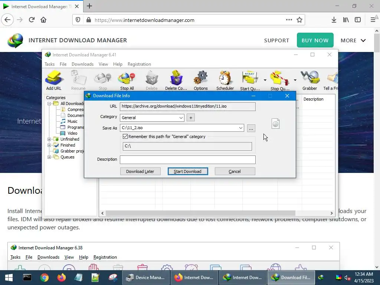Expand the Unfinished tree node
The image size is (380, 285).
(49, 139)
